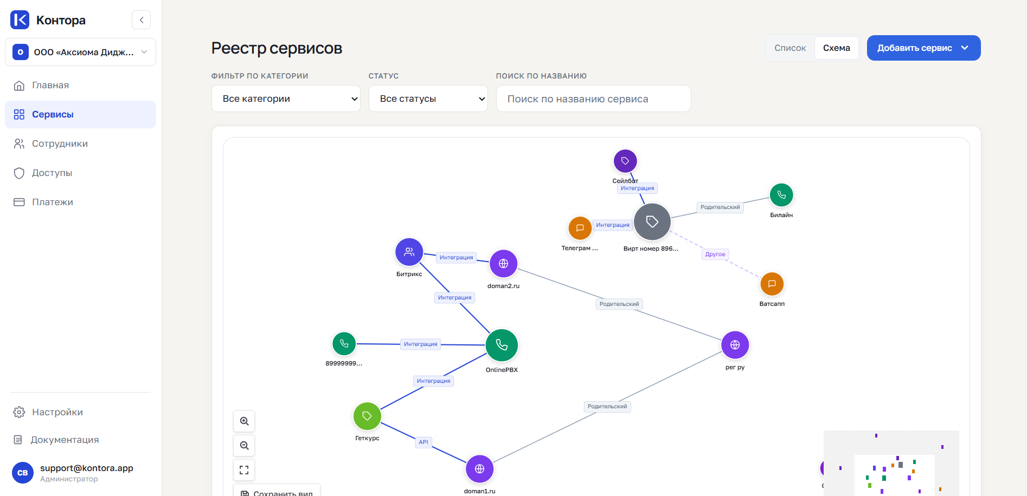Click Интеграция label between Битрикс and OnlinePBX
Viewport: 1027px width, 496px height.
(454, 297)
